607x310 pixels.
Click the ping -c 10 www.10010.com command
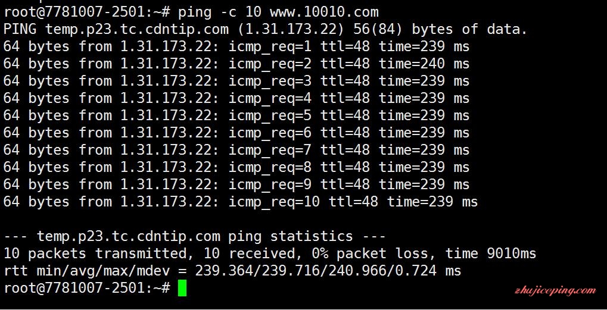(x=278, y=12)
